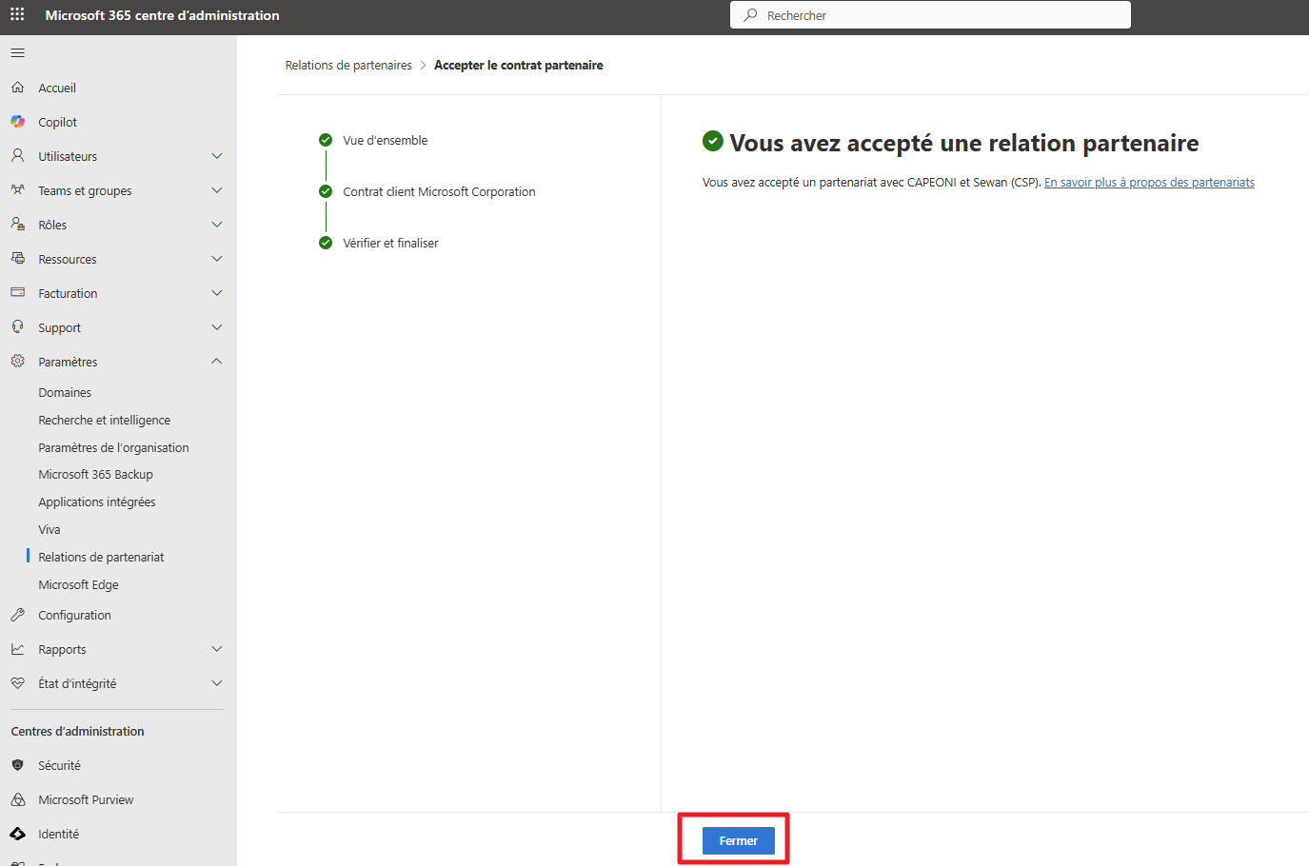Click the État d'intégrité heart icon
The width and height of the screenshot is (1309, 866).
point(17,683)
